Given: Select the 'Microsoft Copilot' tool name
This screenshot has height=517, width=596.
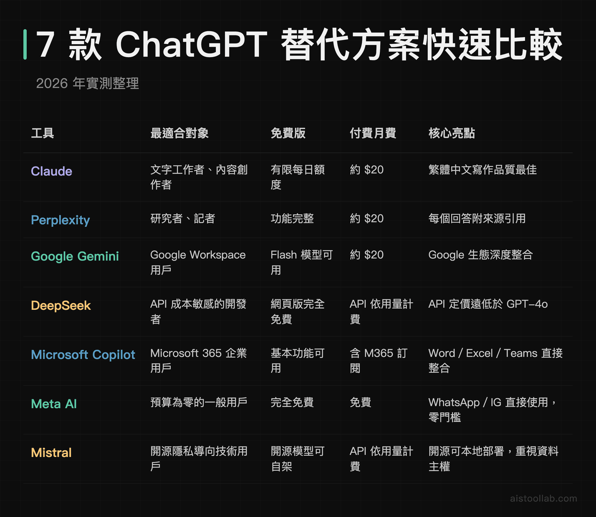Looking at the screenshot, I should coord(83,355).
